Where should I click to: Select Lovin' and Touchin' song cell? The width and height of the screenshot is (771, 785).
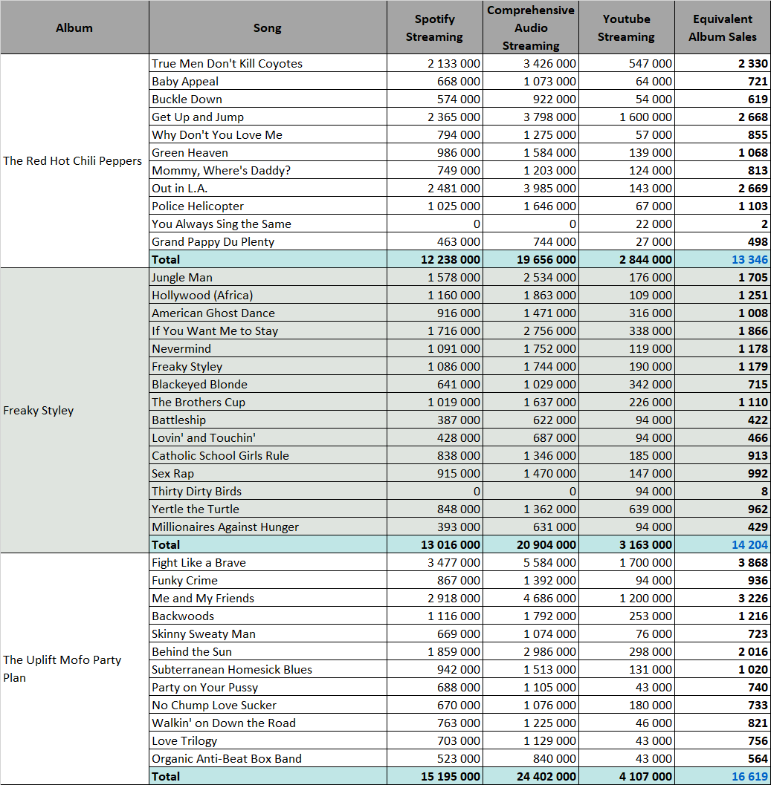pos(268,437)
